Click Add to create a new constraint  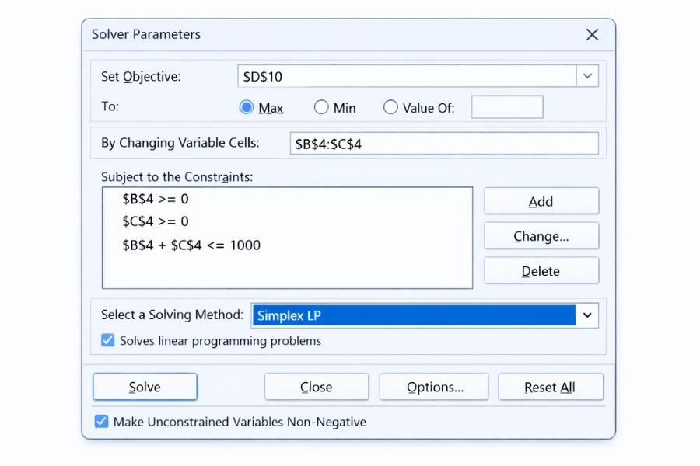click(x=541, y=200)
